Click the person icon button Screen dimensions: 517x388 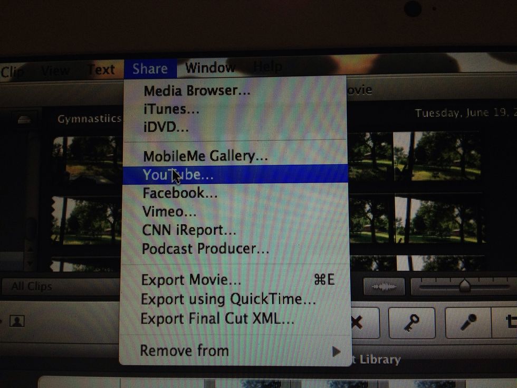pyautogui.click(x=17, y=321)
